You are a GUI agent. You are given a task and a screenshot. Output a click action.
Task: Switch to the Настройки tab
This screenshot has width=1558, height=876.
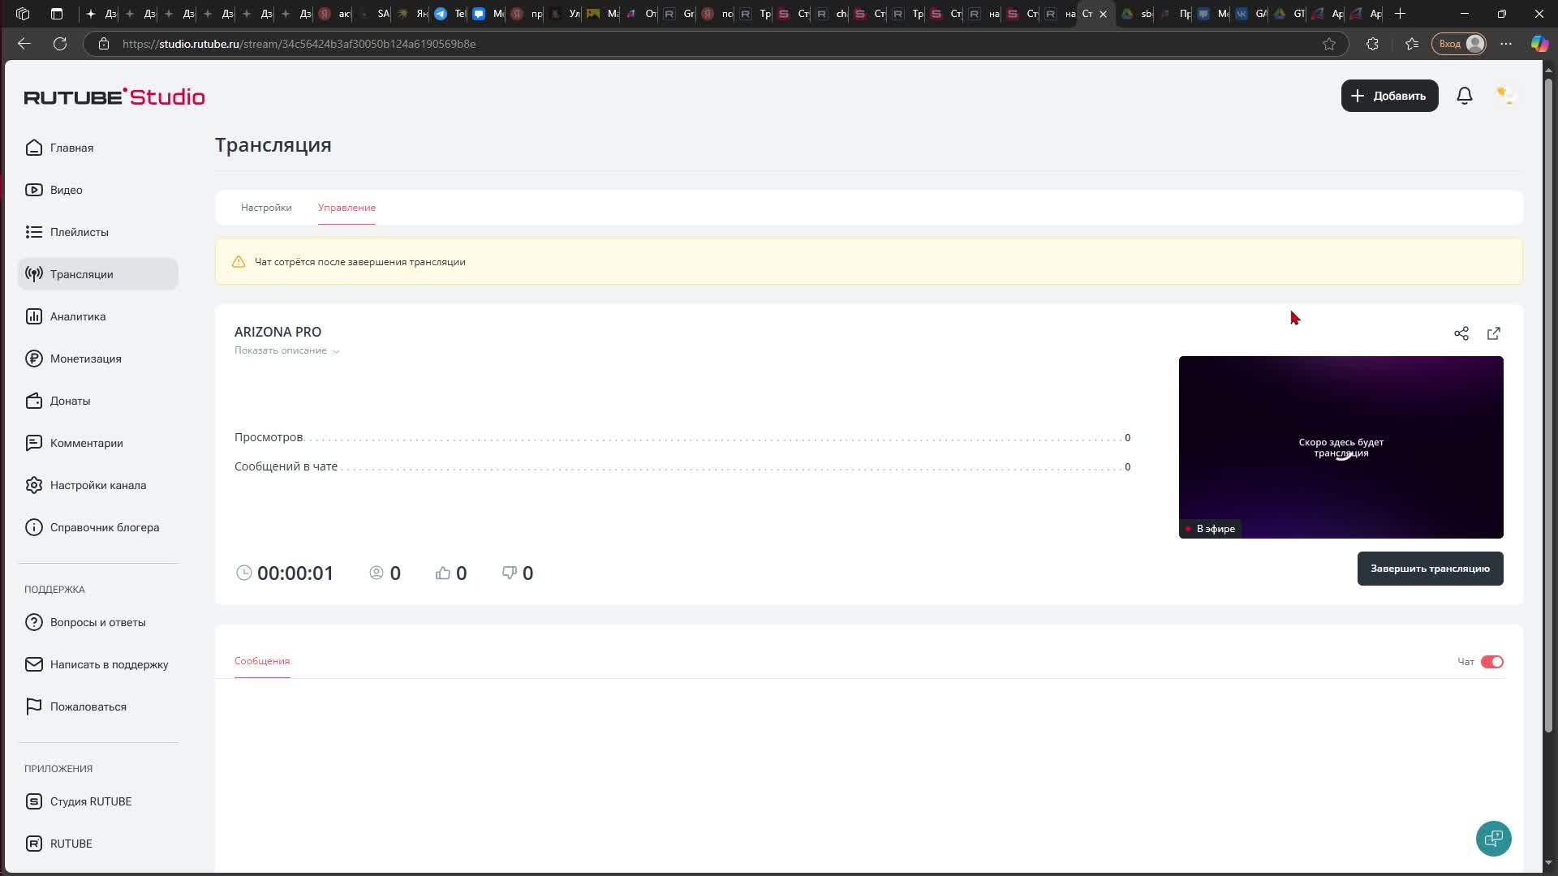[x=266, y=208]
